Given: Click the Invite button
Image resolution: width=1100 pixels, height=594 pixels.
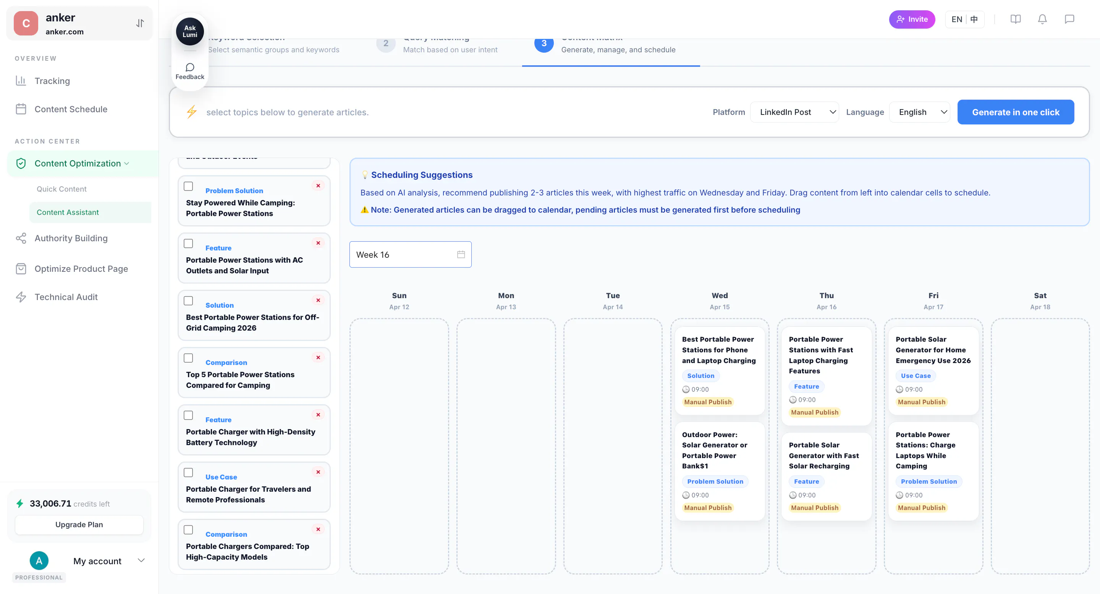Looking at the screenshot, I should 912,19.
